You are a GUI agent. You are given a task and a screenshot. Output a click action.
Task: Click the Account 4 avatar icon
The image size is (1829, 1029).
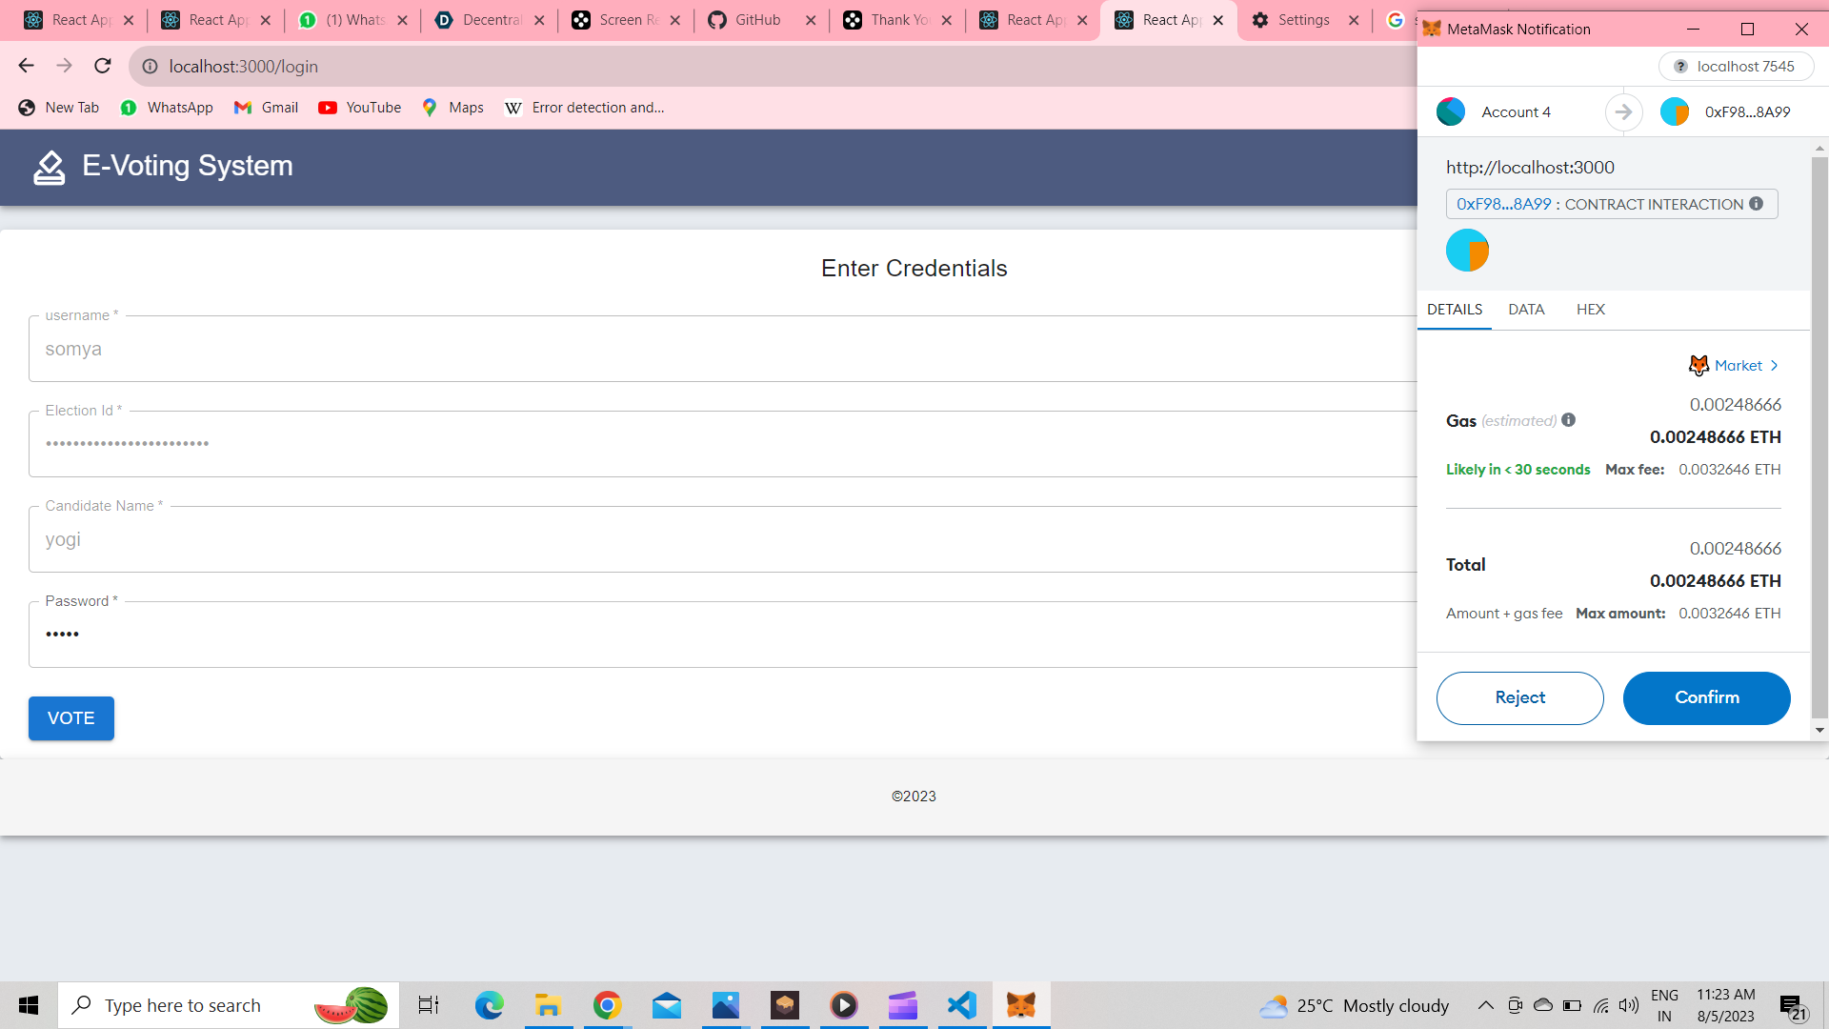coord(1451,112)
